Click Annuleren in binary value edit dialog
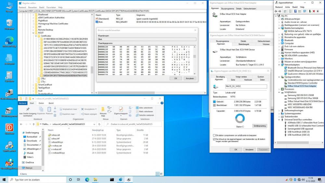 [x=190, y=78]
